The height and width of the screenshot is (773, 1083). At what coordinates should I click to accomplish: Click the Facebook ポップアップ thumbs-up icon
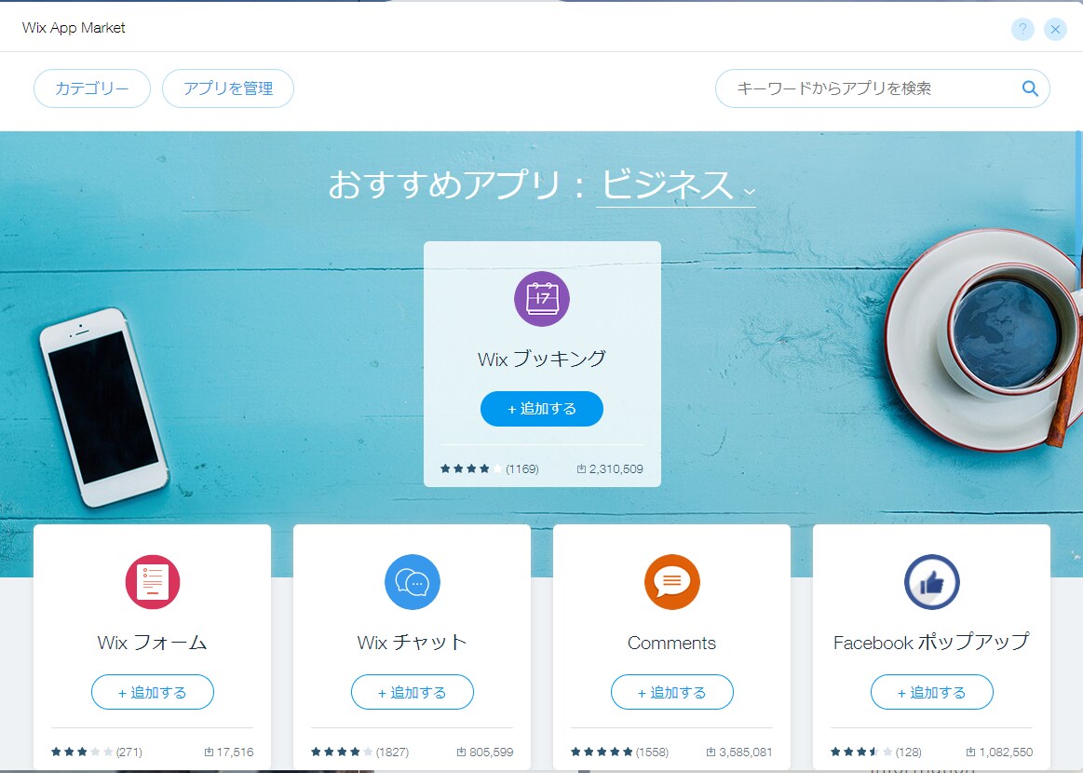pos(932,582)
